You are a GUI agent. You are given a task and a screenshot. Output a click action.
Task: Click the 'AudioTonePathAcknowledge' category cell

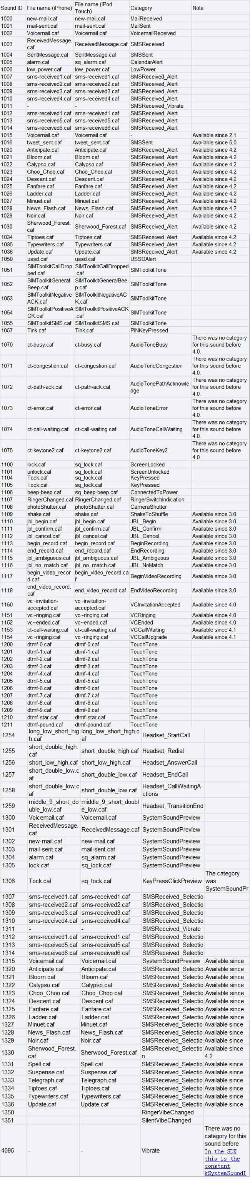160,387
